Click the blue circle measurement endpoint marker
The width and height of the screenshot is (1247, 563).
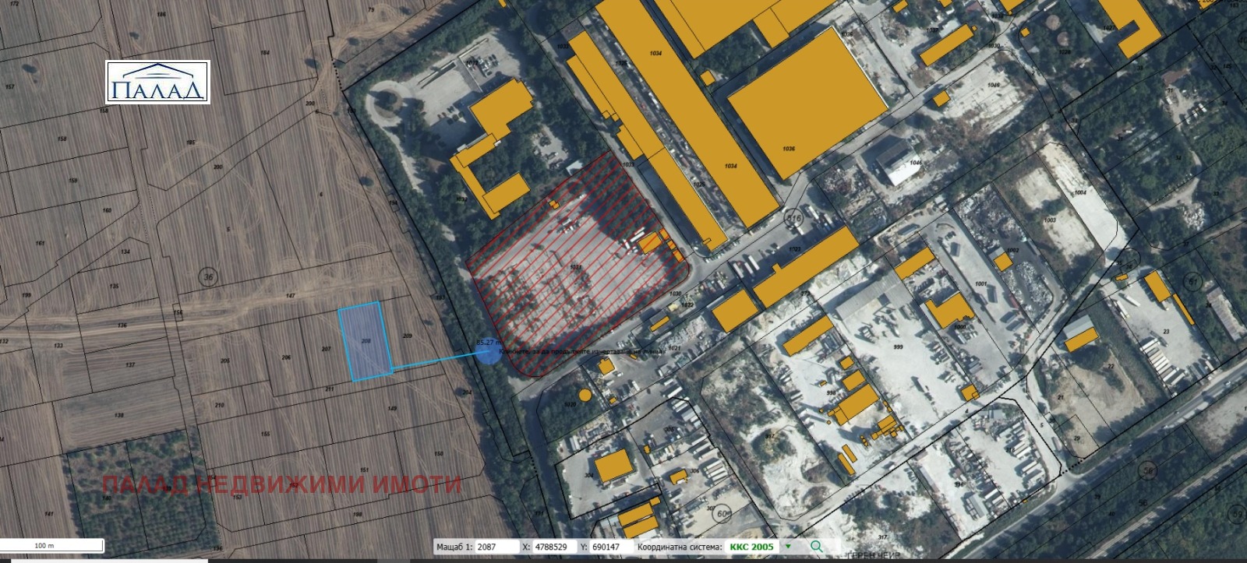pyautogui.click(x=488, y=354)
